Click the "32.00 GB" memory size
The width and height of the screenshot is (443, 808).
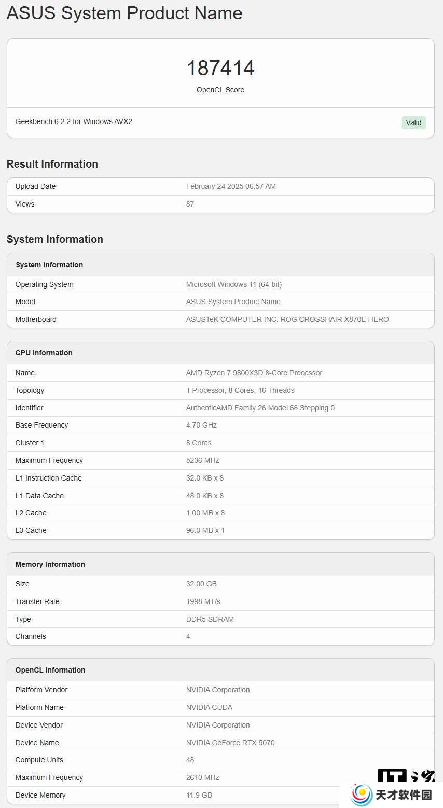[201, 584]
